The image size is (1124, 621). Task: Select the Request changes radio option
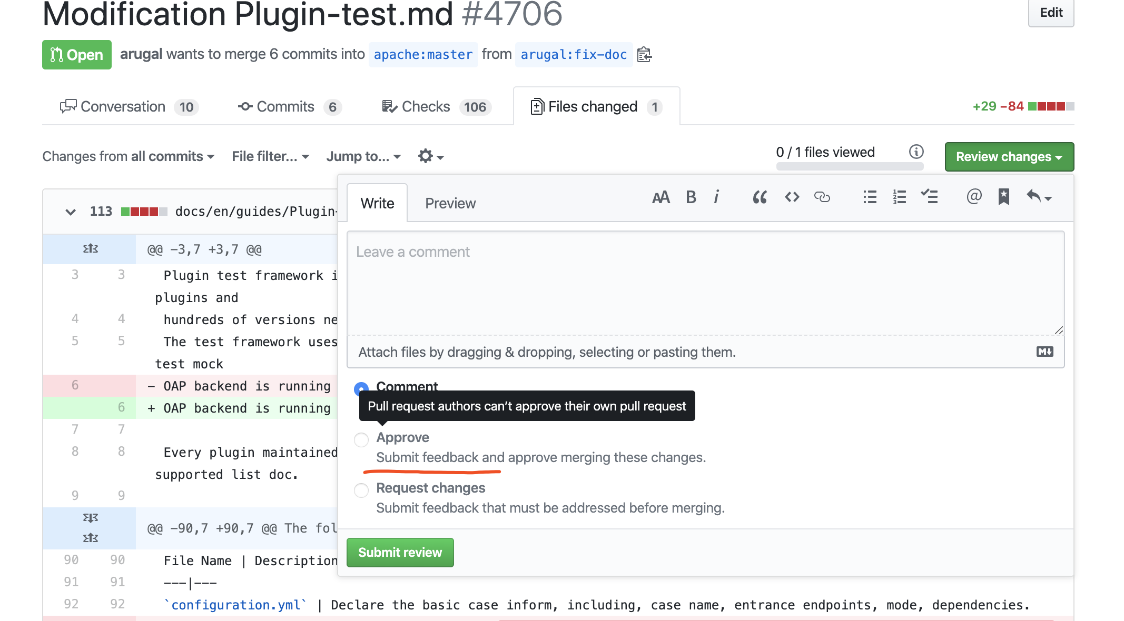coord(361,490)
